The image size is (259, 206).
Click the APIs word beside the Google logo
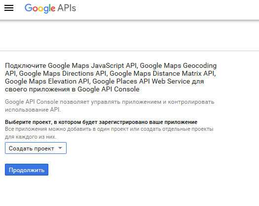pos(67,8)
